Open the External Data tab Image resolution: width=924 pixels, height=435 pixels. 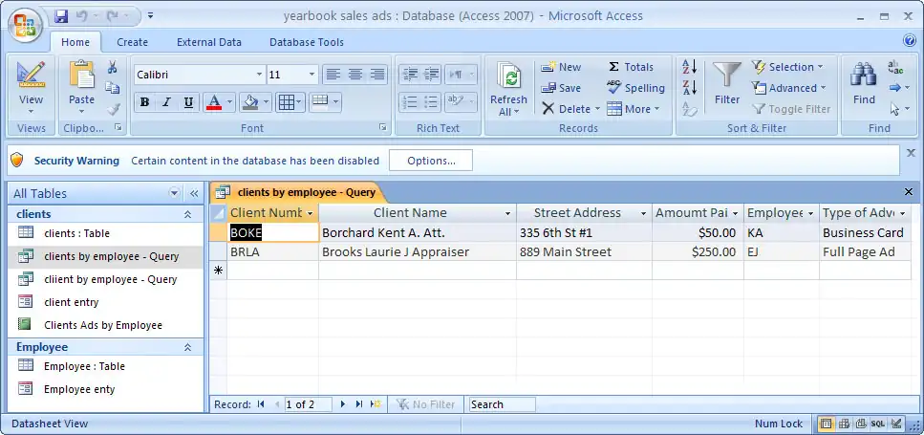coord(208,42)
